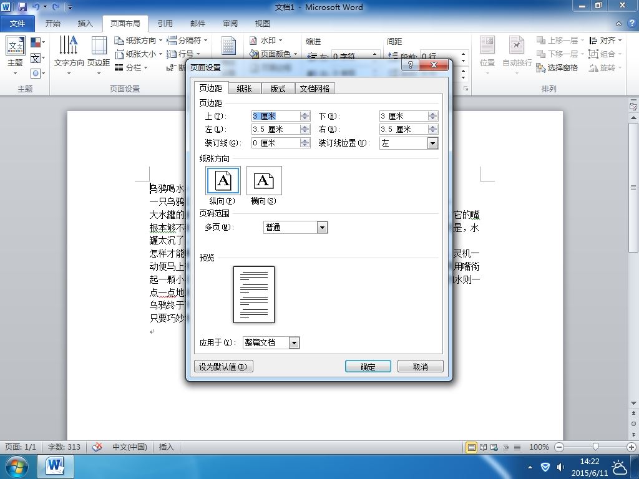Click the Align (对齐) button
The width and height of the screenshot is (639, 479).
(605, 41)
